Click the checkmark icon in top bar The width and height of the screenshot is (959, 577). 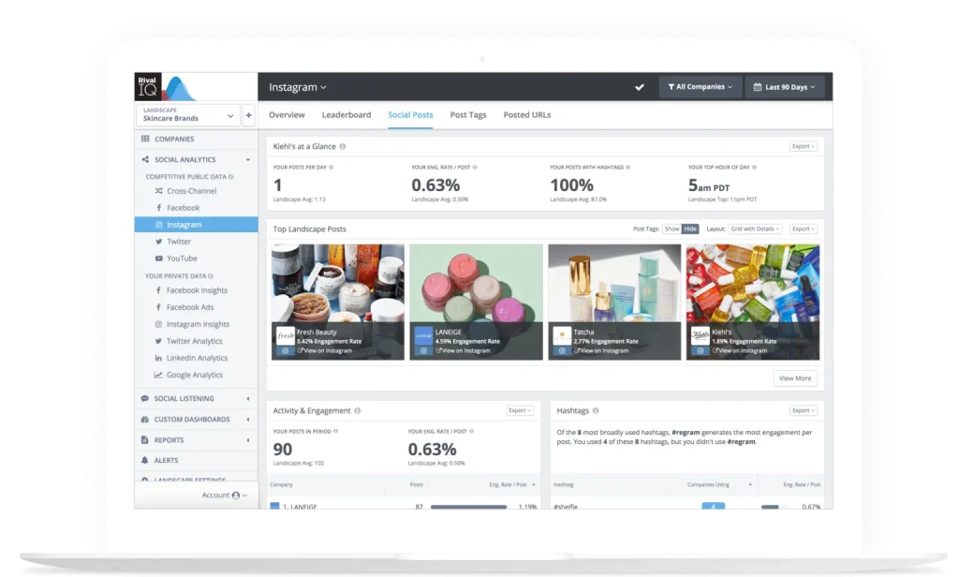640,87
